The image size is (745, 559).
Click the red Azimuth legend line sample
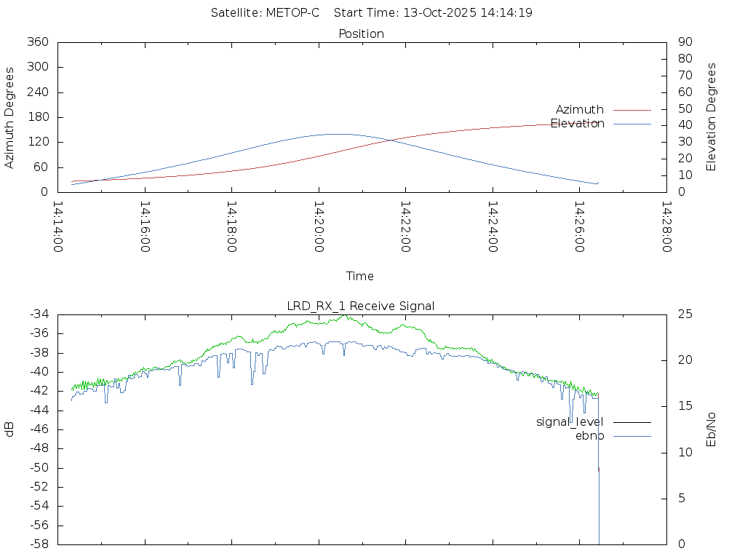point(632,110)
